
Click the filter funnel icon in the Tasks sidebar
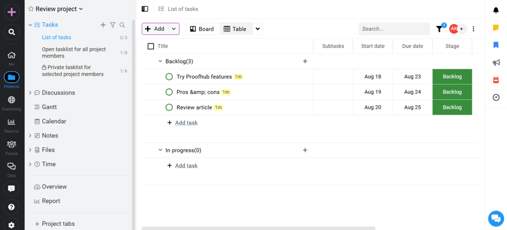112,25
